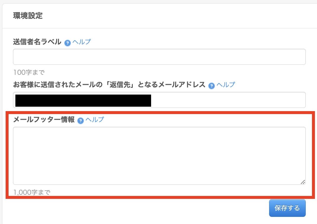The image size is (317, 224).
Task: Open the ヘルプ link for the 返信先 email address
Action: pyautogui.click(x=226, y=85)
